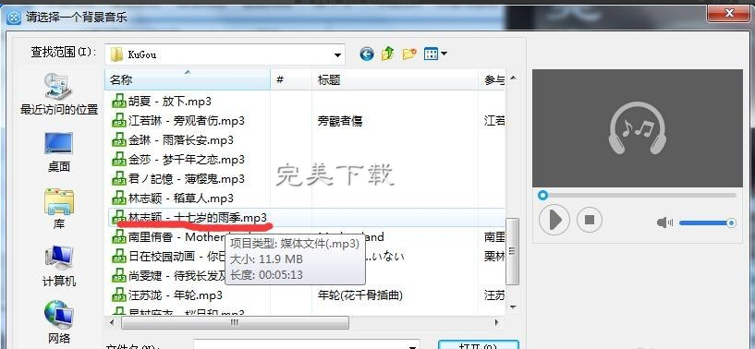Click the 文件名 input field
This screenshot has width=755, height=349.
[306, 345]
